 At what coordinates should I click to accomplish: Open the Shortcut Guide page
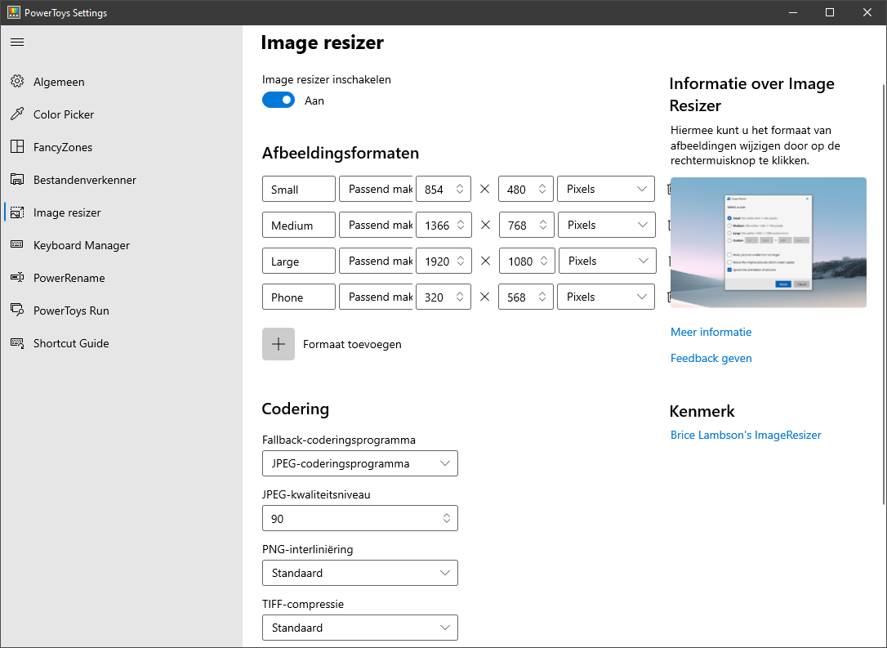tap(121, 343)
